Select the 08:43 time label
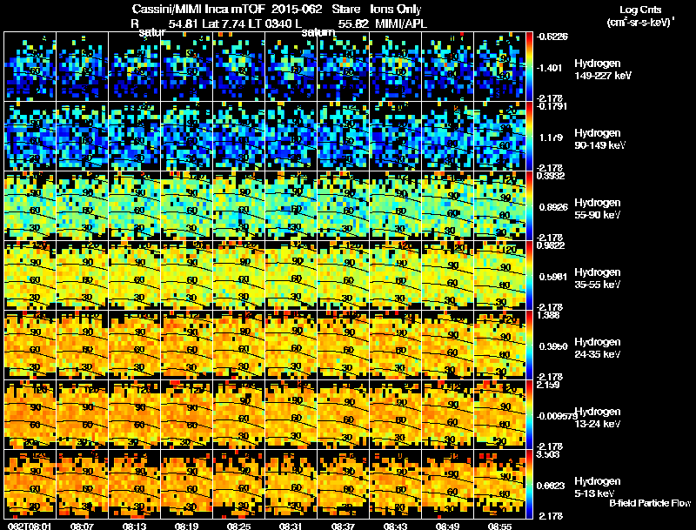The image size is (696, 530). coord(395,526)
